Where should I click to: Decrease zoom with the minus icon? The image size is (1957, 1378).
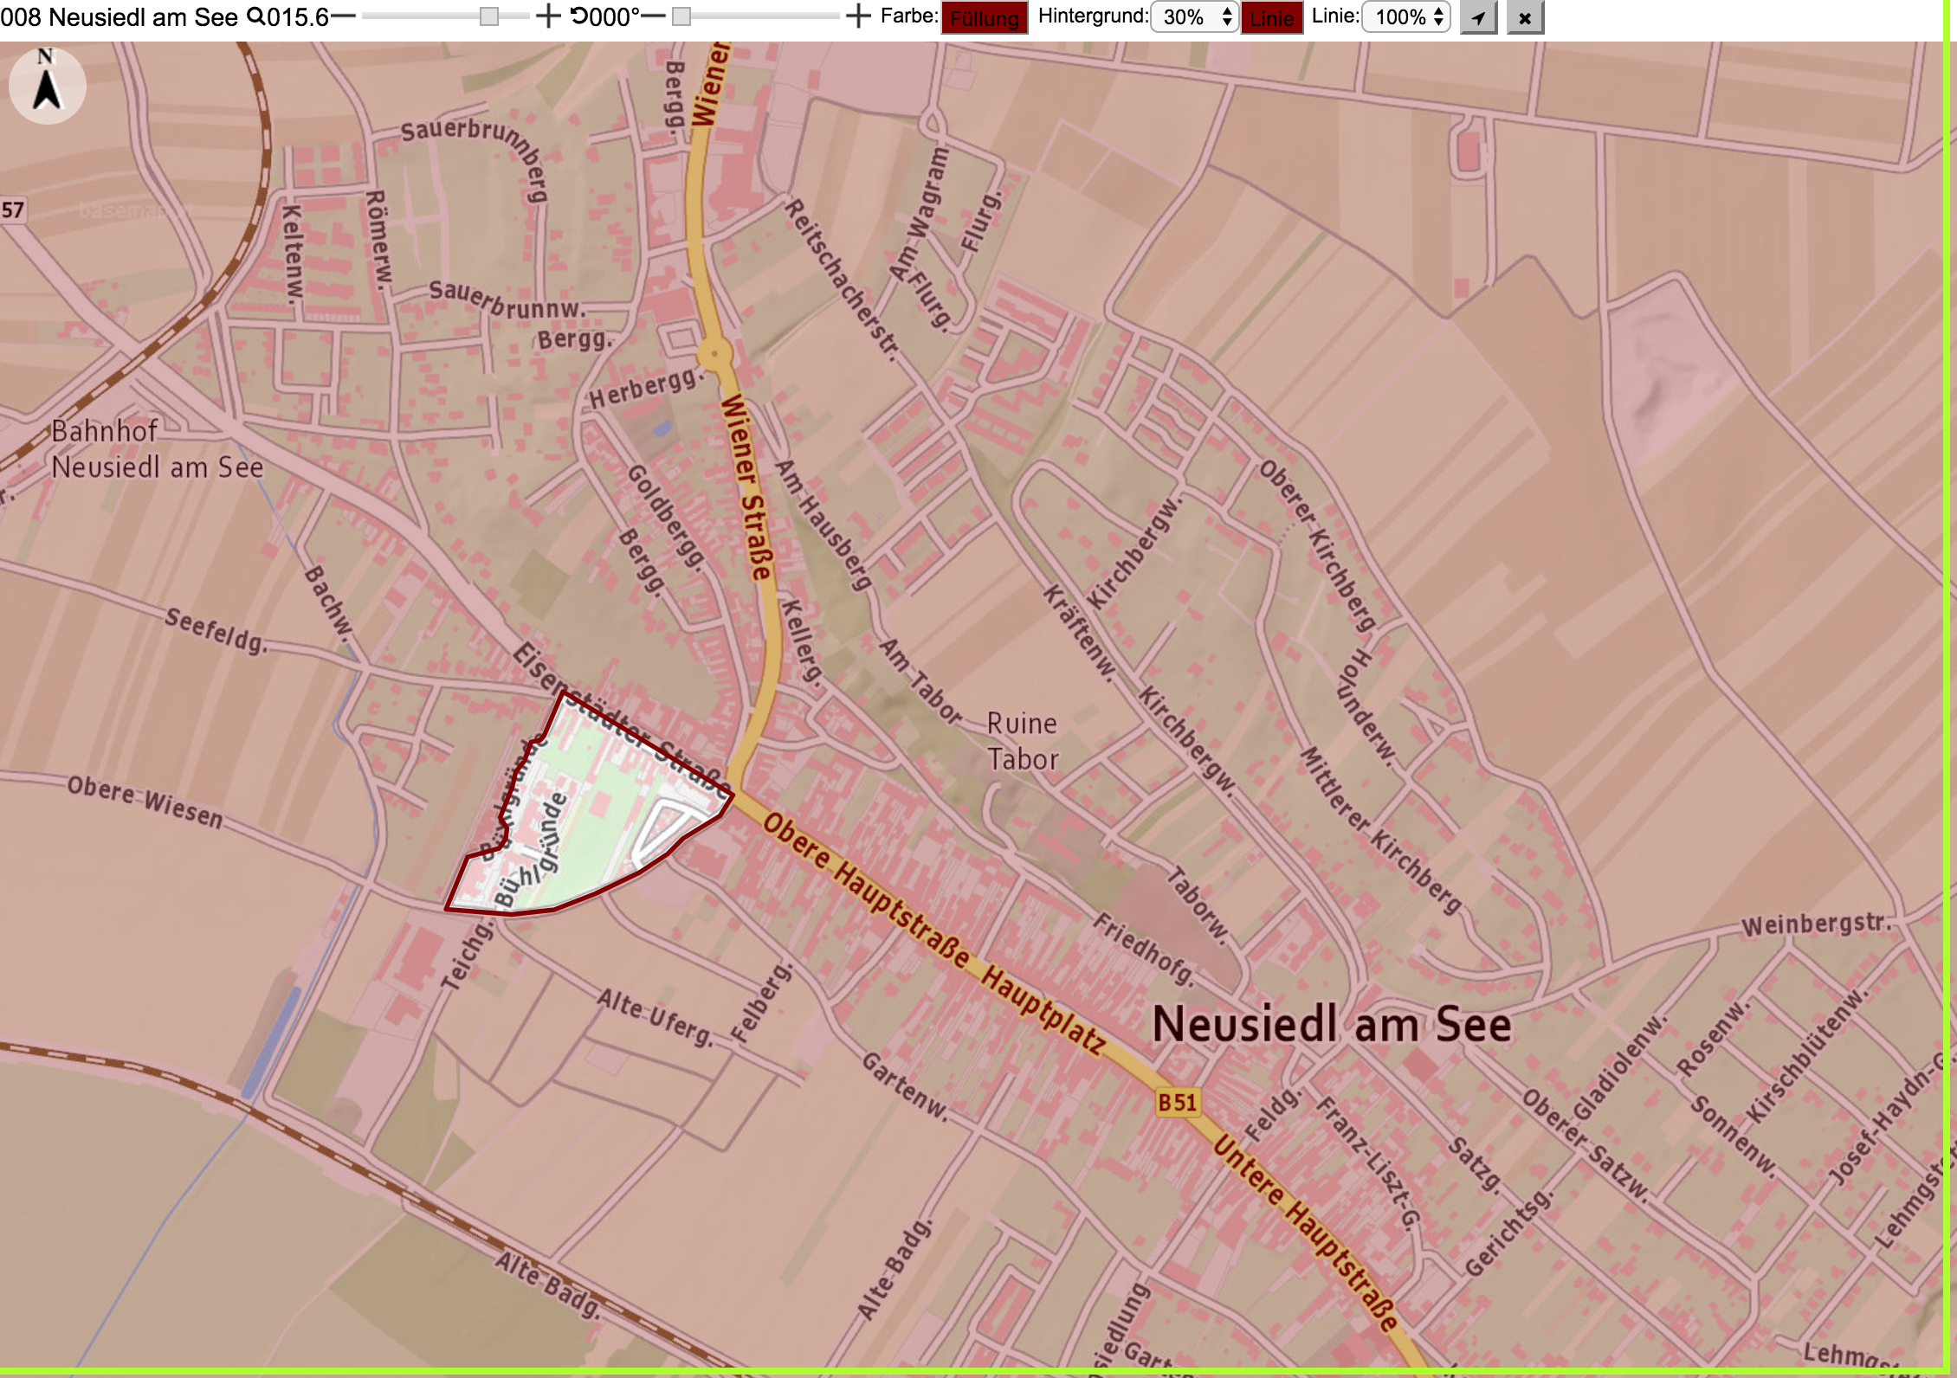344,16
